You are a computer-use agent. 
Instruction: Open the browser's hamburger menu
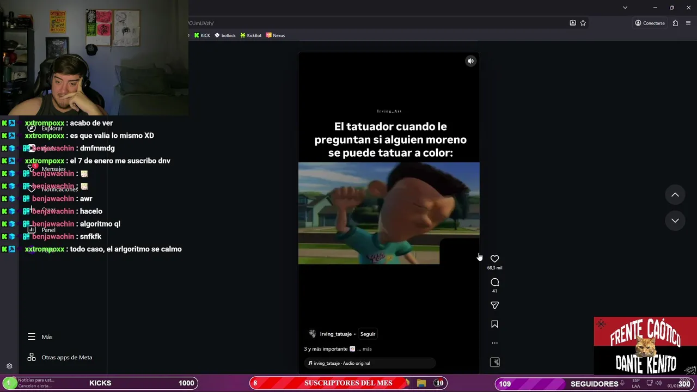point(688,23)
